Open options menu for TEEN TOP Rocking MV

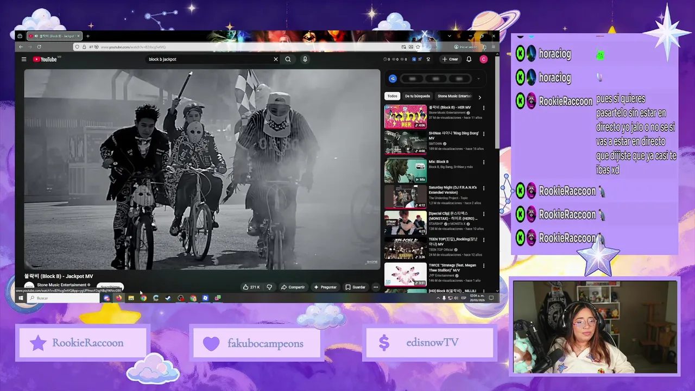tap(484, 239)
